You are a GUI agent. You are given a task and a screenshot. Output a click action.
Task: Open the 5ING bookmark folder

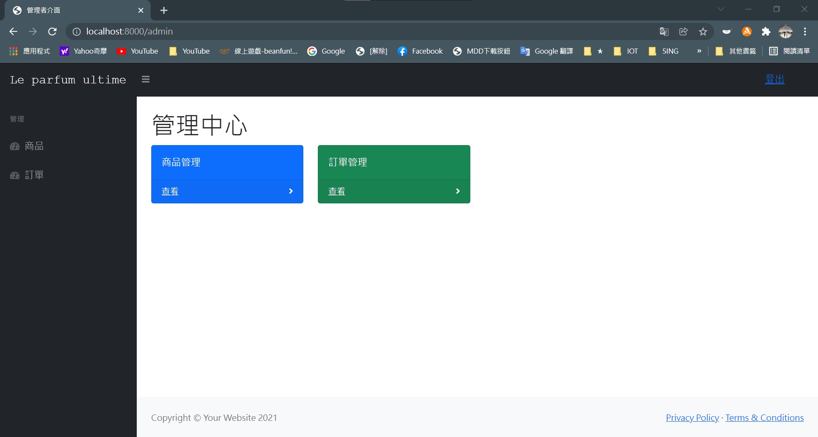[x=663, y=51]
